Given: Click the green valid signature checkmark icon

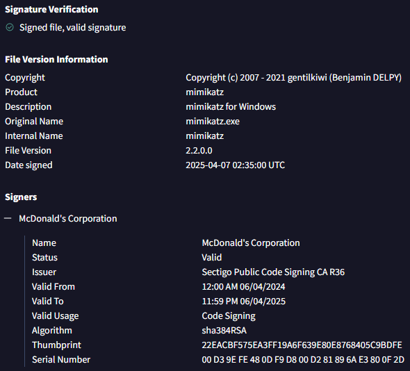Looking at the screenshot, I should [10, 27].
